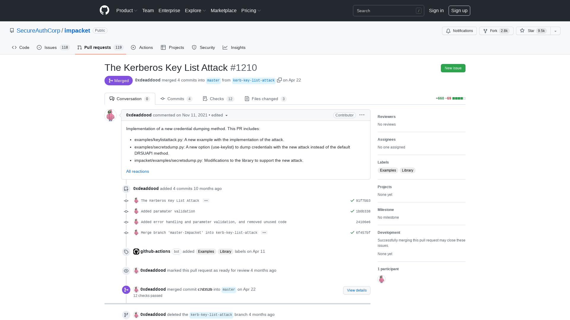Open All reactions link

point(137,171)
